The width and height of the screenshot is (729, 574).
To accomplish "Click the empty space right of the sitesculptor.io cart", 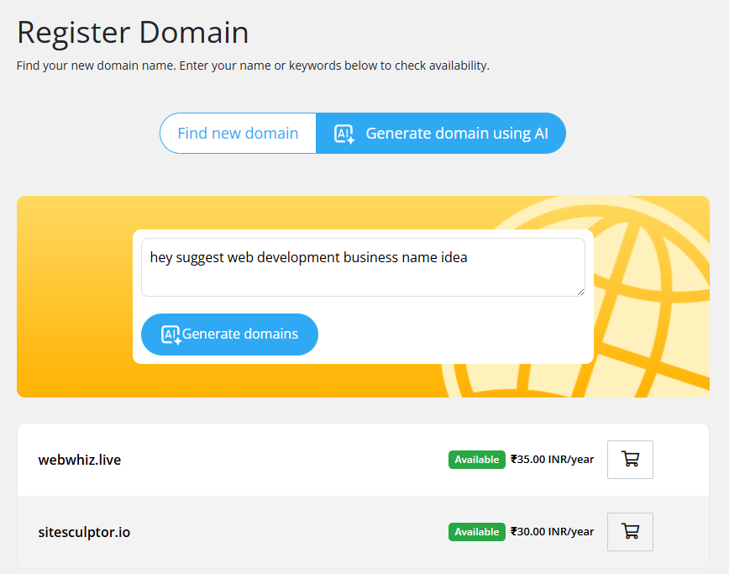I will (x=680, y=532).
